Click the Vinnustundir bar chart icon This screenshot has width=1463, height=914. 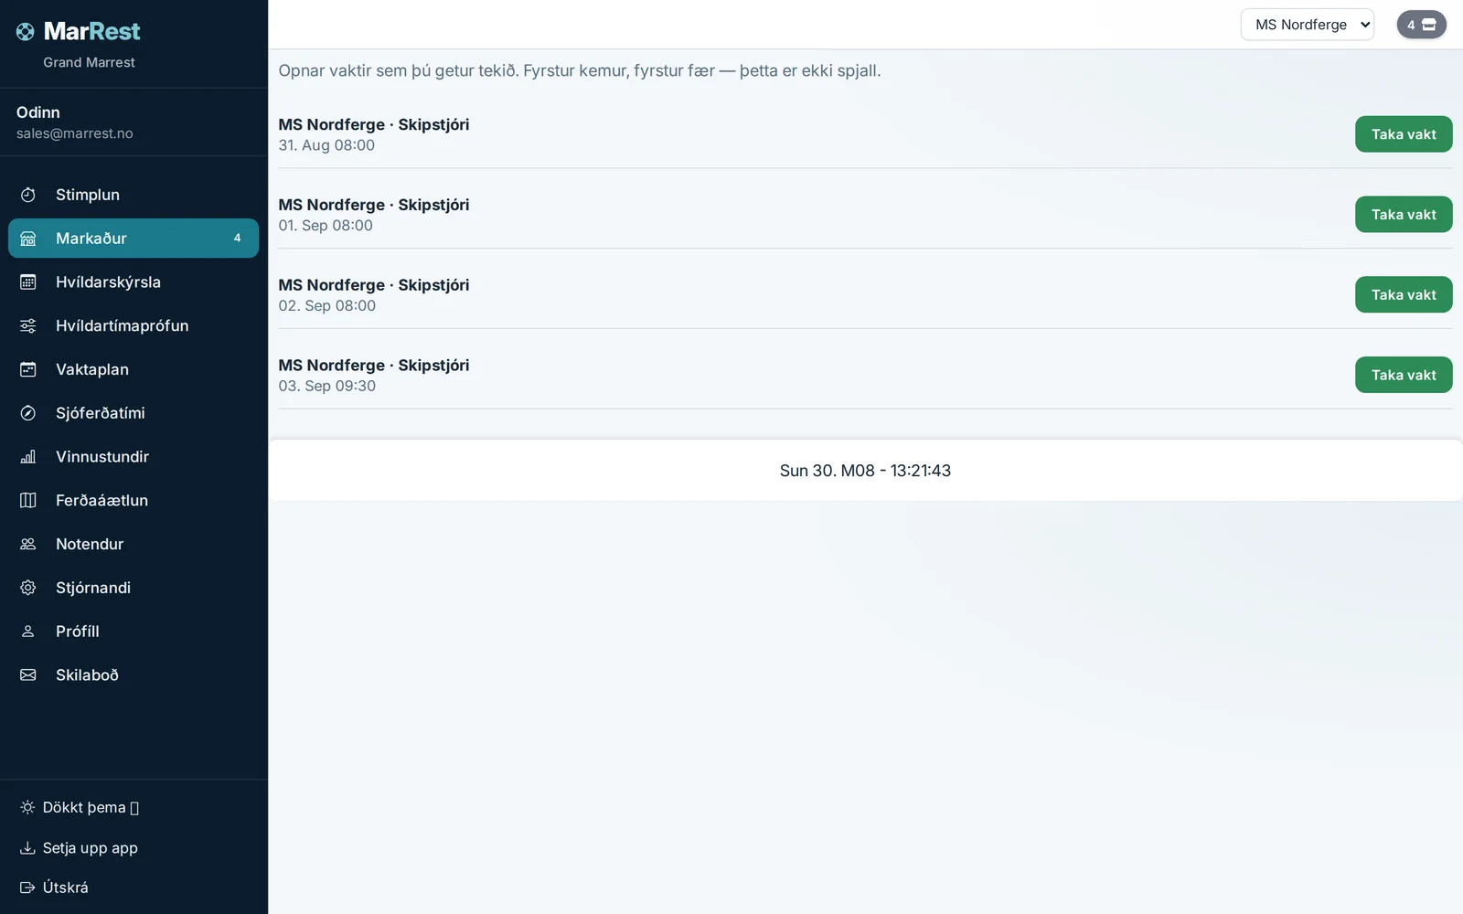click(28, 457)
